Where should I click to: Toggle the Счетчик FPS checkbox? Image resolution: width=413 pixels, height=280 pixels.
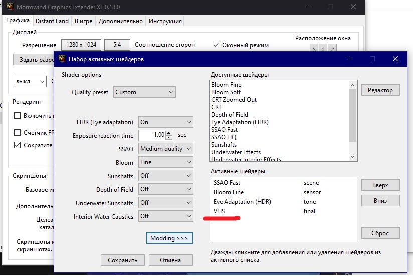pos(17,132)
